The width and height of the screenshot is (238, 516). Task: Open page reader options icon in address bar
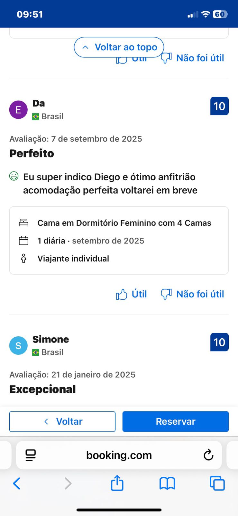(31, 455)
